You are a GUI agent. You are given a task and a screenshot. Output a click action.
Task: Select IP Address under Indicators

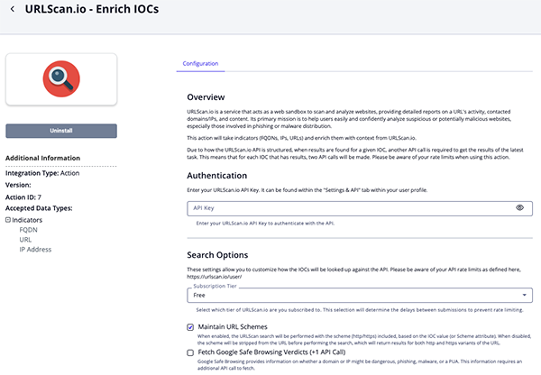[35, 250]
